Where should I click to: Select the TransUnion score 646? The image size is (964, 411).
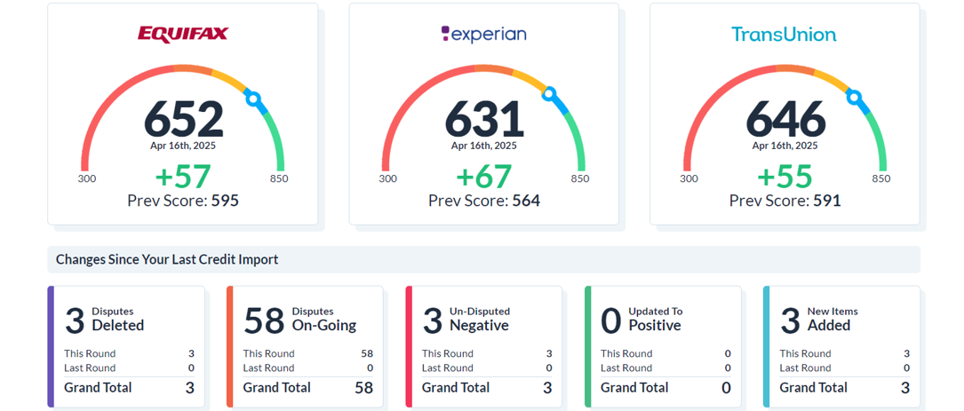click(785, 120)
